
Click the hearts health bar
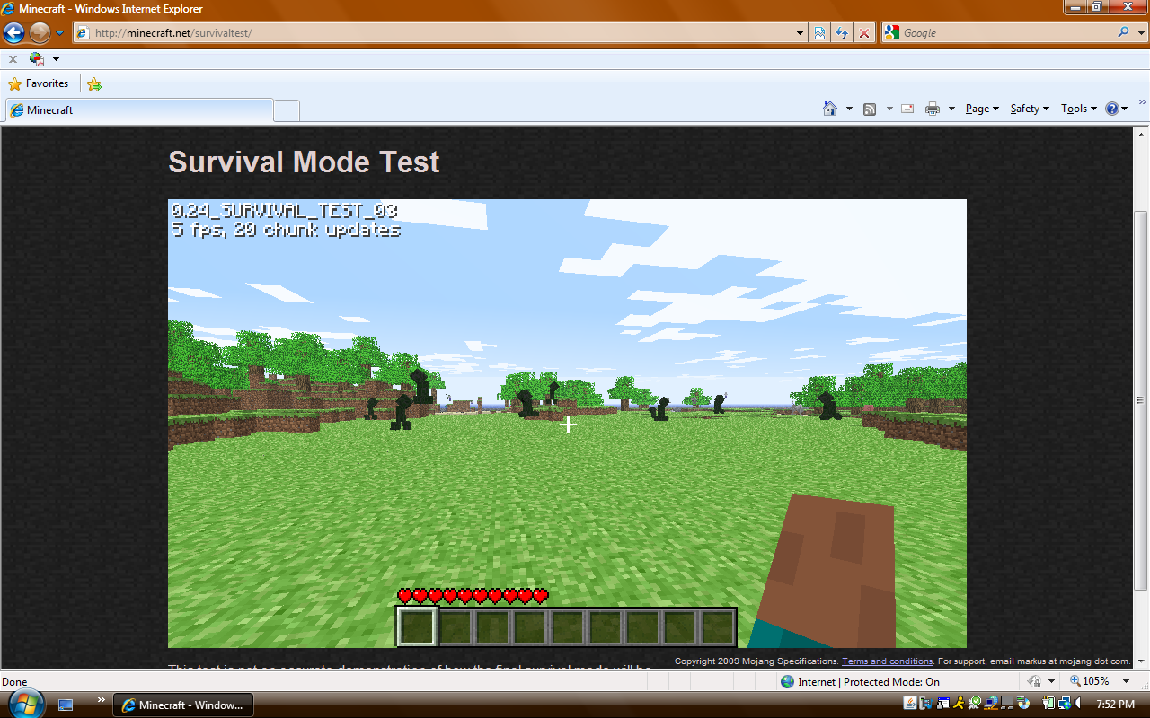coord(473,596)
